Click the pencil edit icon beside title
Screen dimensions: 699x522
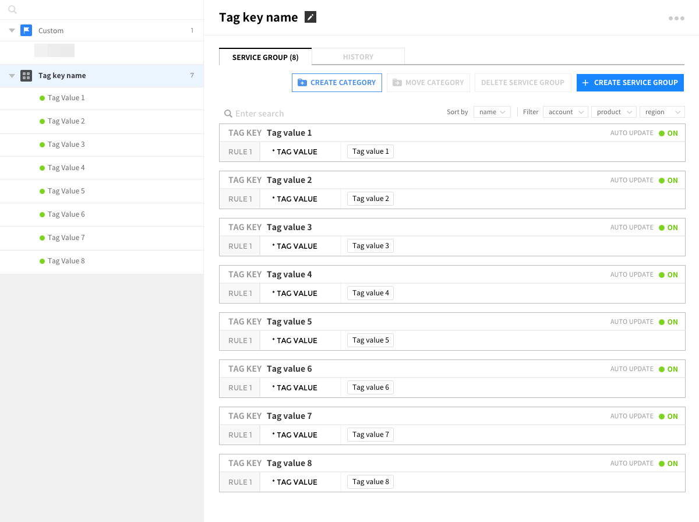coord(311,17)
